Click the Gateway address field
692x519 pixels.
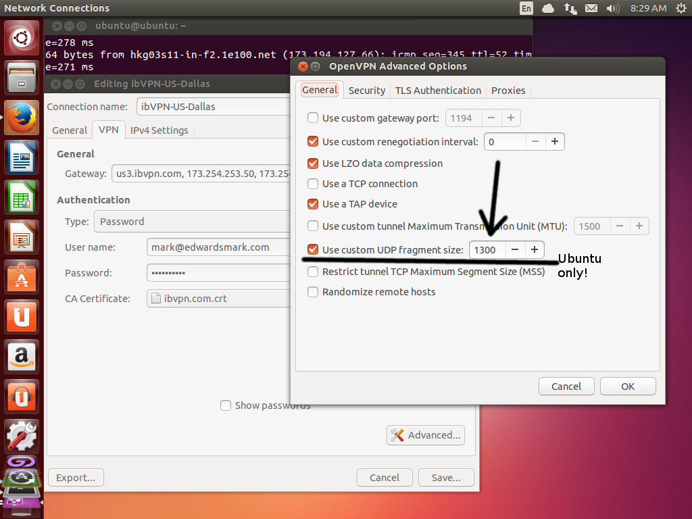click(201, 174)
